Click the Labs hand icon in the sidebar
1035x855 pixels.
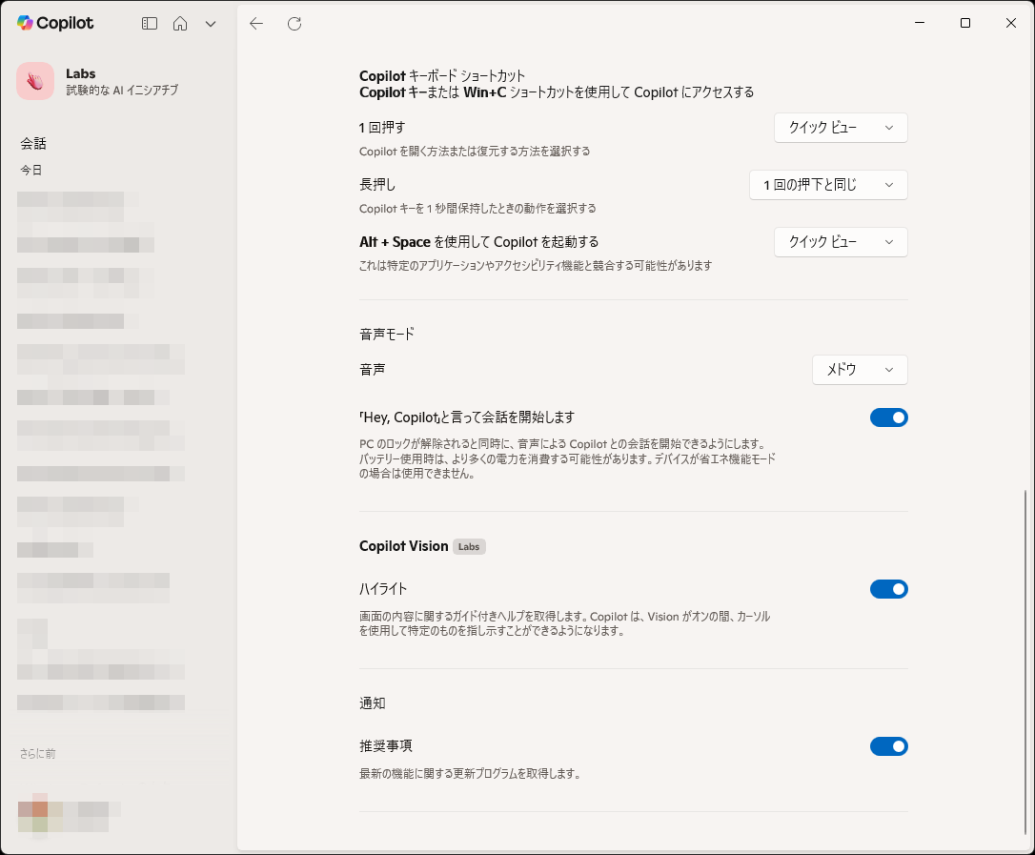(x=34, y=81)
